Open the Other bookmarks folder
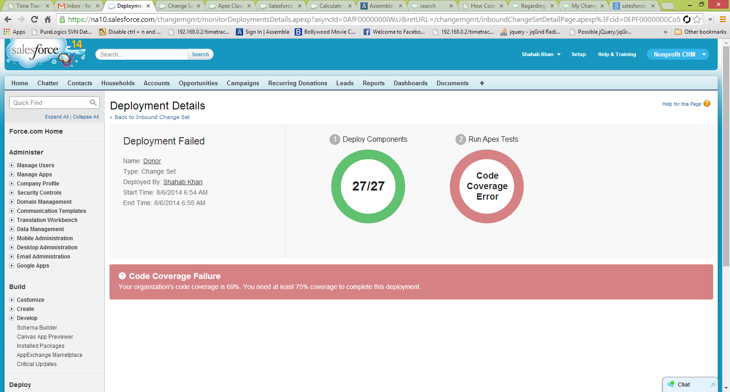The width and height of the screenshot is (730, 392). point(700,32)
